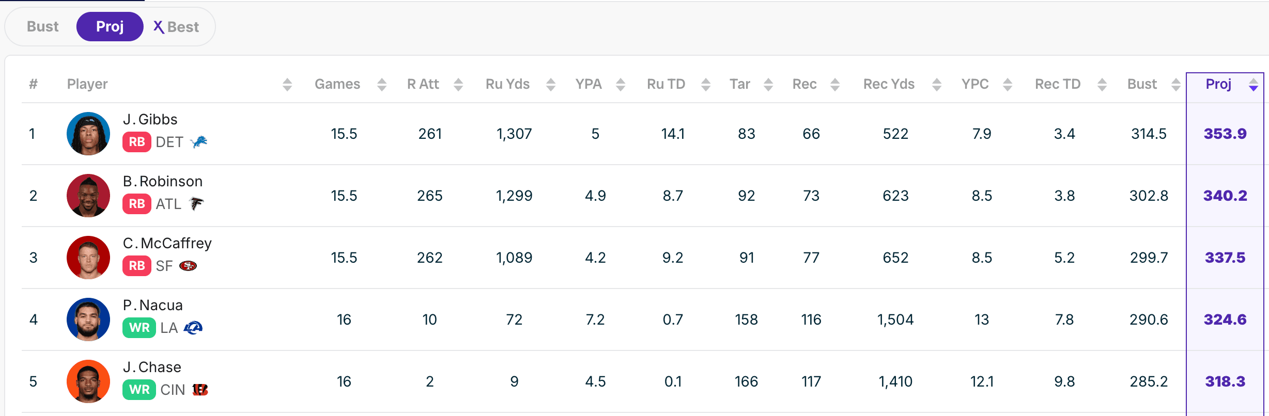Sort by Bust column arrows
1269x416 pixels.
pyautogui.click(x=1176, y=85)
